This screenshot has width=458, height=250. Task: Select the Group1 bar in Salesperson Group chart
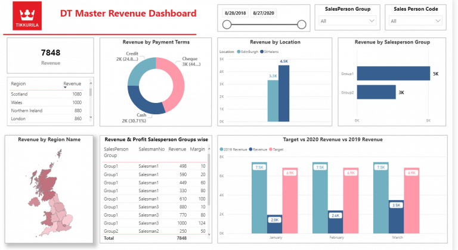392,74
